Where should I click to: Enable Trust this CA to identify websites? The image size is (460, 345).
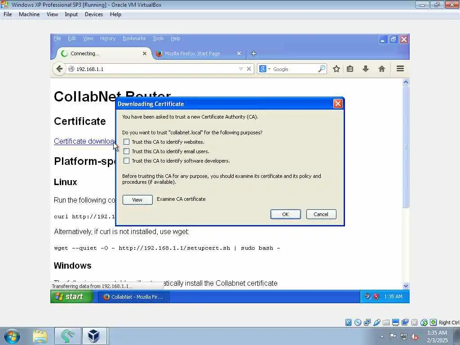pos(126,142)
